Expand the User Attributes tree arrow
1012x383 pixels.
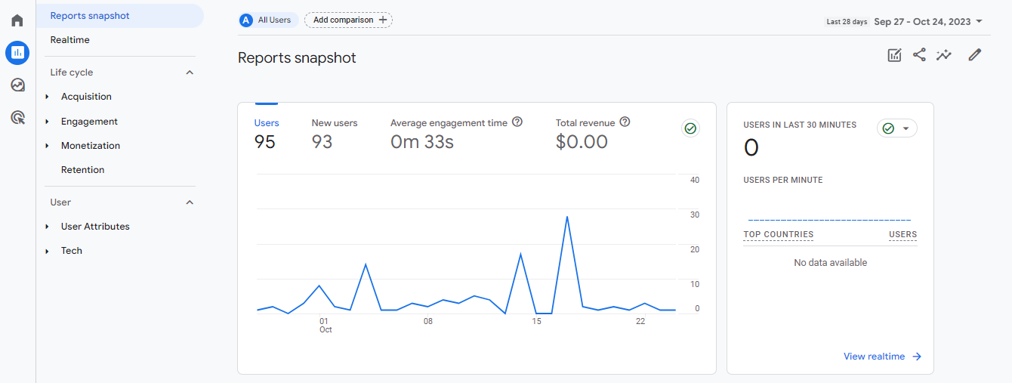pos(47,227)
